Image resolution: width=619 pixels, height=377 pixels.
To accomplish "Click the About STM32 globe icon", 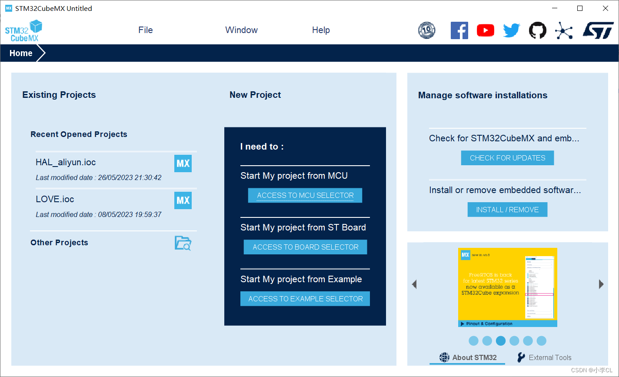I will [x=444, y=357].
